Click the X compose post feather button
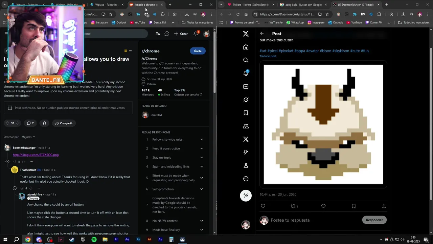 (x=246, y=196)
